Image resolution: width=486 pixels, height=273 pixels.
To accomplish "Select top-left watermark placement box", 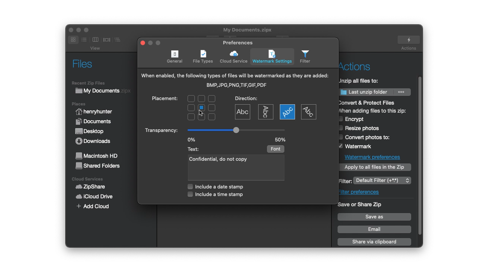I will [x=191, y=99].
